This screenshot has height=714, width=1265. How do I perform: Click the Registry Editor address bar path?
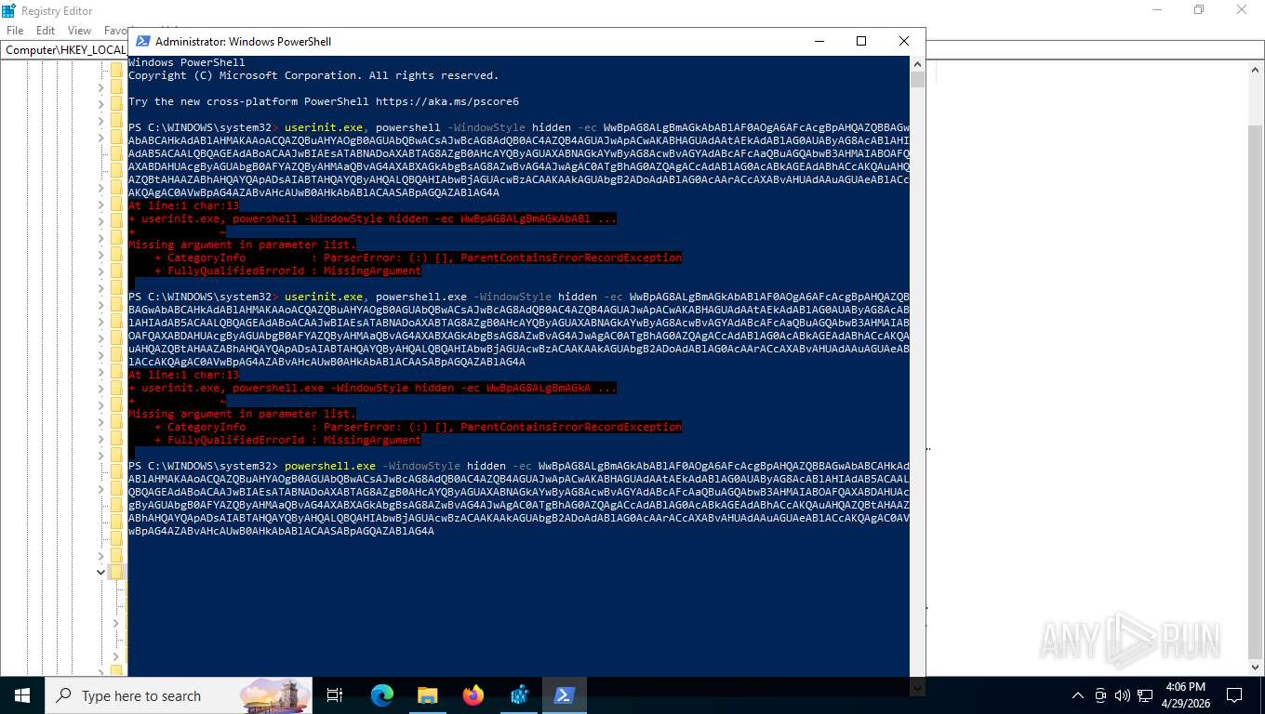click(x=65, y=49)
